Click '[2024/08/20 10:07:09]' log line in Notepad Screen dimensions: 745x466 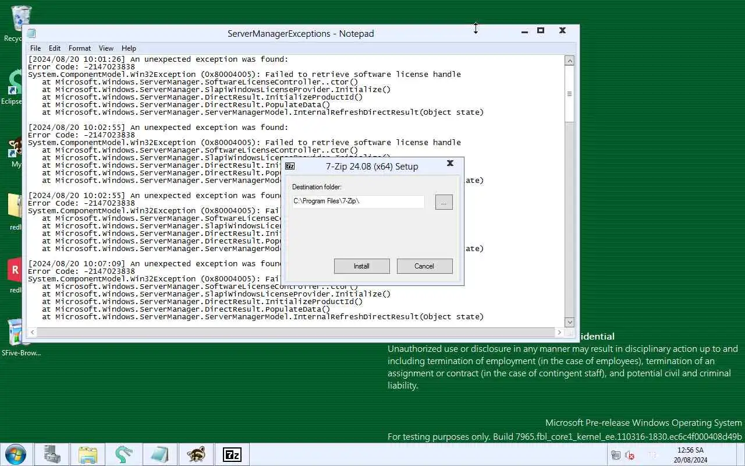155,264
